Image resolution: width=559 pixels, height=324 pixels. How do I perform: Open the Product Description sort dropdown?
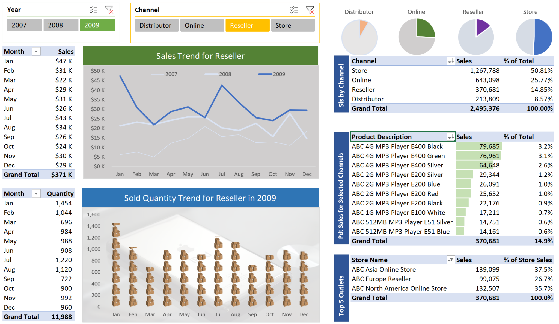pyautogui.click(x=450, y=137)
